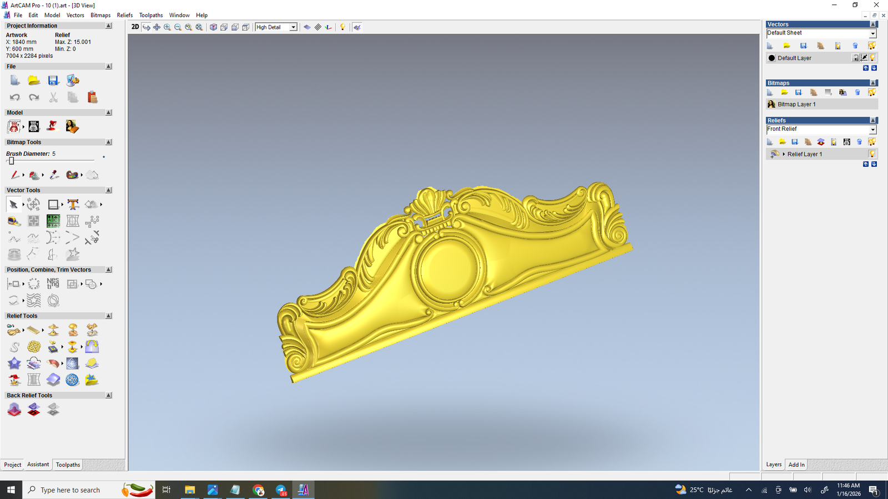Click the Brush Diameter slider handle
Screen dimensions: 888x499
coord(11,161)
